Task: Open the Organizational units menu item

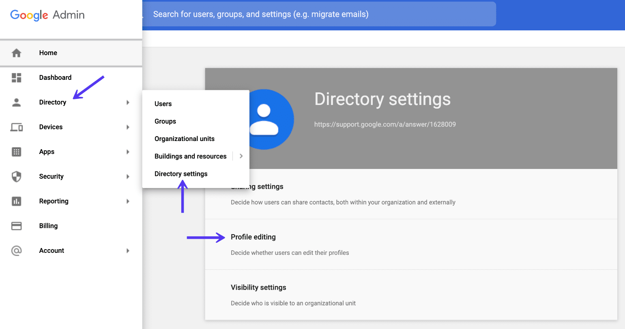Action: (185, 139)
